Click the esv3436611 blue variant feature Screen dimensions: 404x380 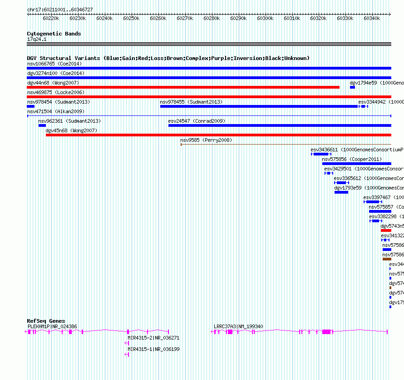click(x=321, y=154)
